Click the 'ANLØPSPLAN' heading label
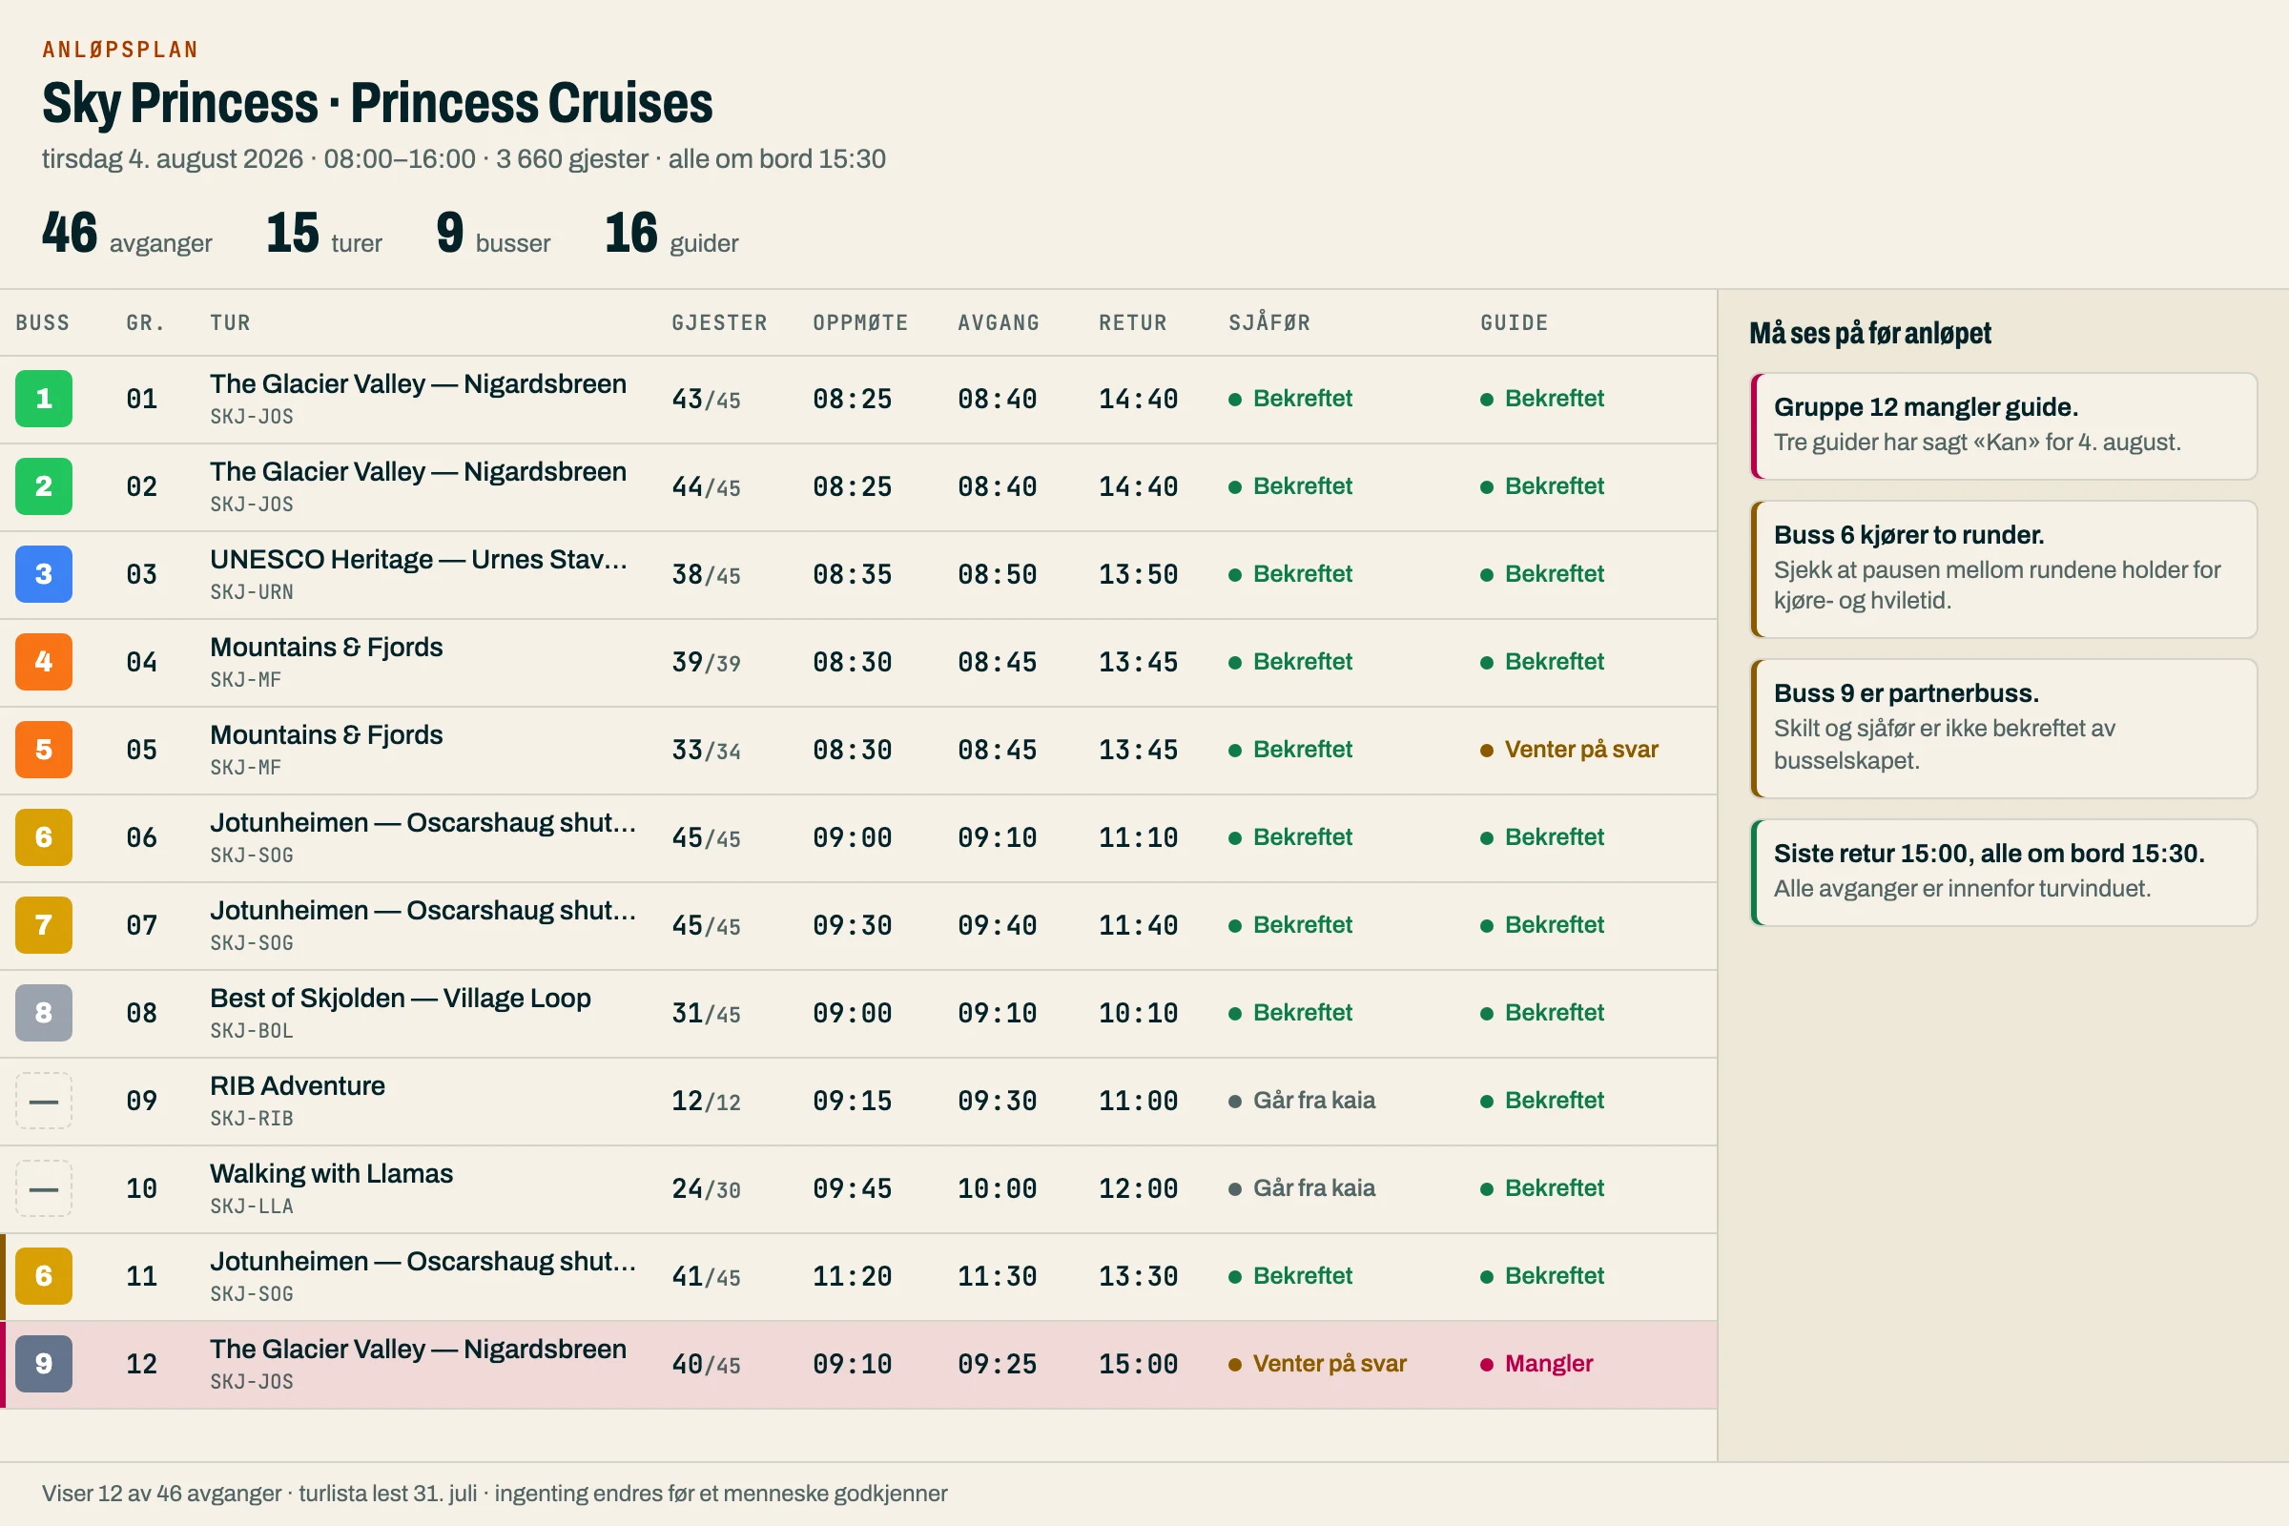Screen dimensions: 2289x1526 point(121,50)
